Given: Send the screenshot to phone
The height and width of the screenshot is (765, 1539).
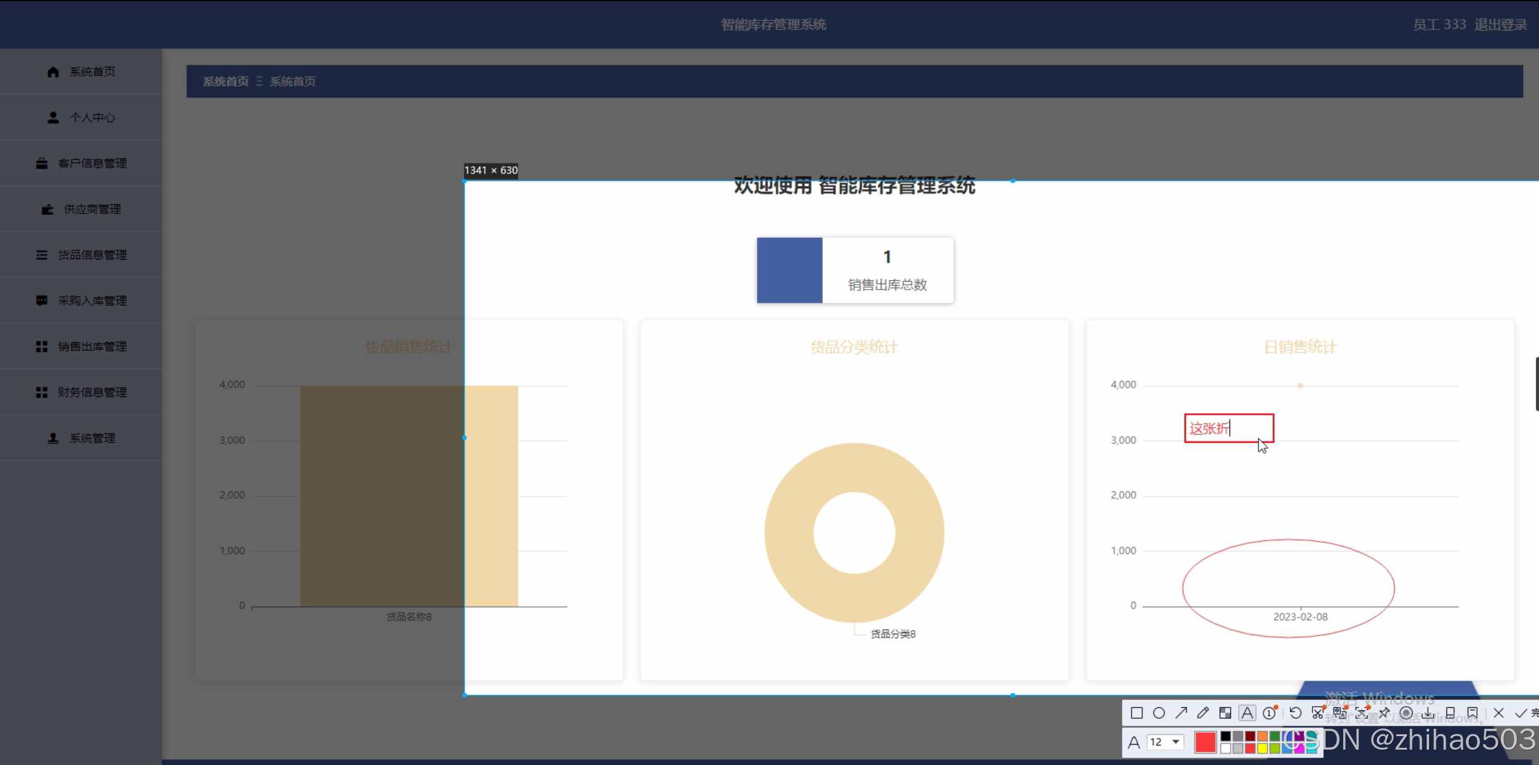Looking at the screenshot, I should 1451,713.
